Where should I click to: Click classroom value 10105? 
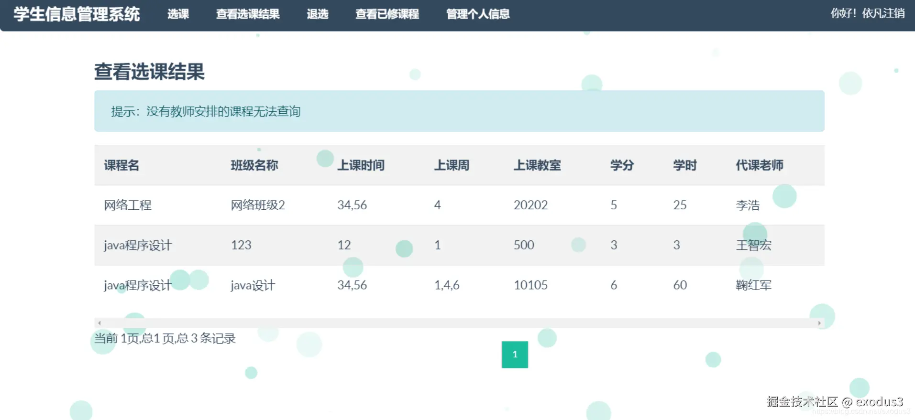[x=530, y=285]
